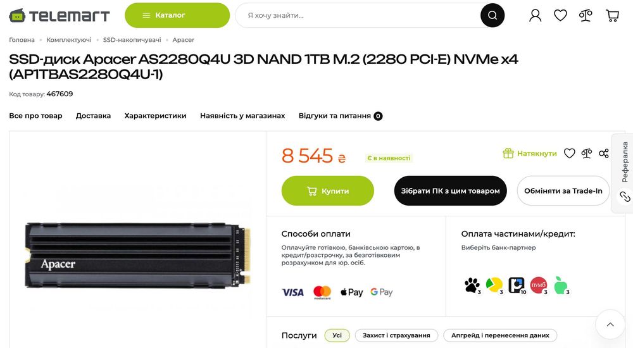Open wishlist heart icon in header
Image resolution: width=633 pixels, height=348 pixels.
click(561, 15)
